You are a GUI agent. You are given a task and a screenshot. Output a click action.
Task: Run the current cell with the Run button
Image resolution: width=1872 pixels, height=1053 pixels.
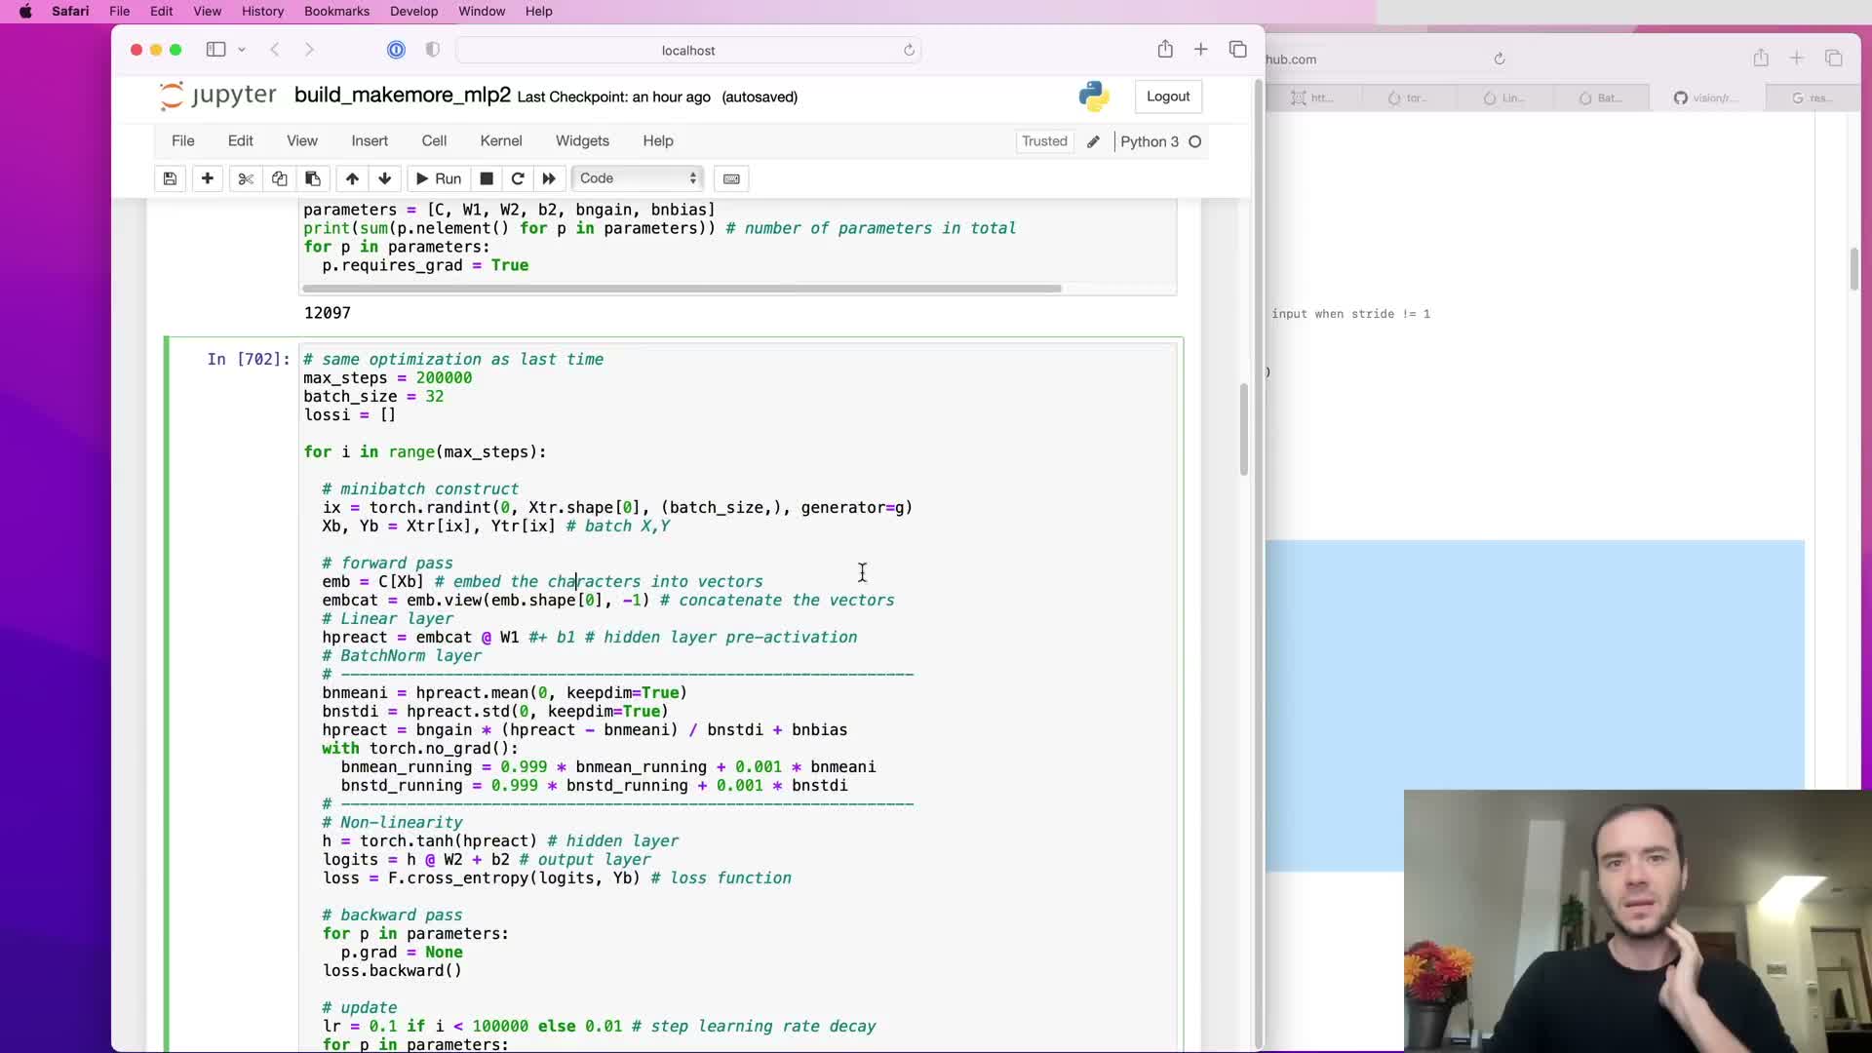click(439, 178)
